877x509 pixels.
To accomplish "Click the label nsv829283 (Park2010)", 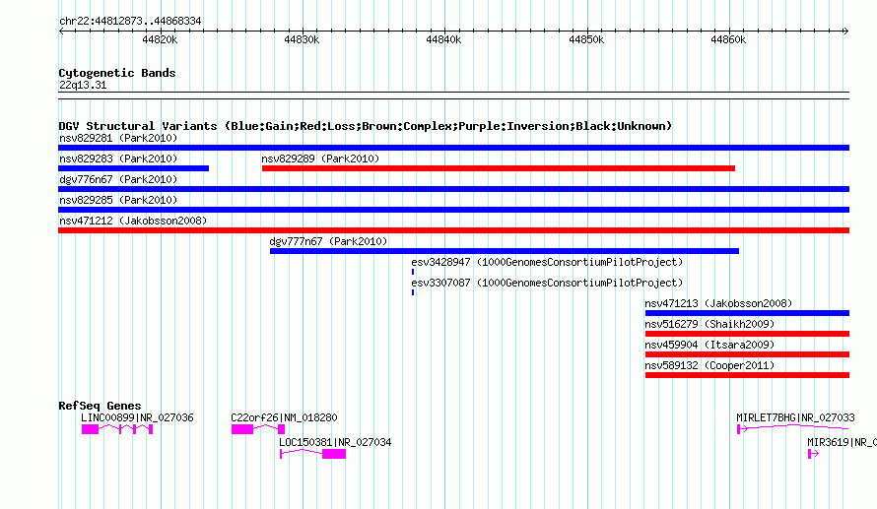I will click(x=118, y=159).
